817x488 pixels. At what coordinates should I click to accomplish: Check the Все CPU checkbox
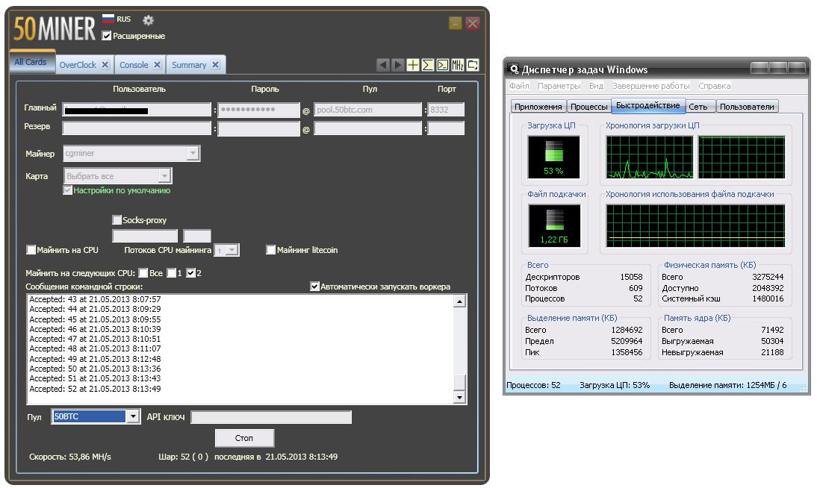click(x=143, y=273)
